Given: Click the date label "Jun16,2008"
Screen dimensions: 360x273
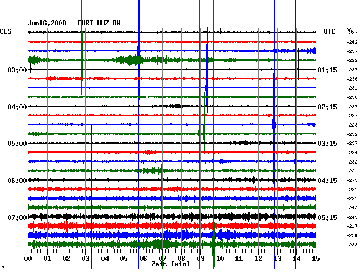Looking at the screenshot, I should click(47, 23).
